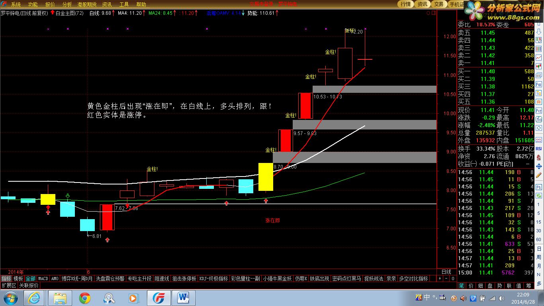
Task: Open the candlestick chart icon in right toolbar
Action: tap(539, 66)
